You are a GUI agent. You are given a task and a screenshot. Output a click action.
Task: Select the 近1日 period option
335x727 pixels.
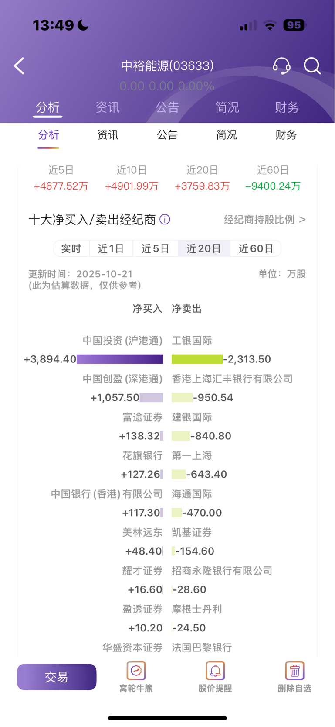point(111,248)
